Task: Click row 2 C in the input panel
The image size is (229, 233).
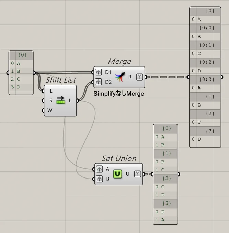Action: coord(21,79)
